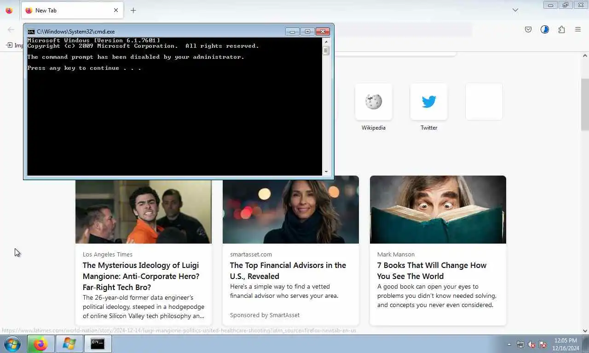This screenshot has width=589, height=353.
Task: Open the Extensions puzzle icon
Action: tap(561, 29)
